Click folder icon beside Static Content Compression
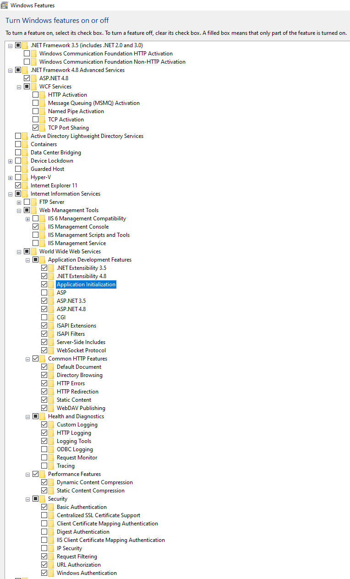Image resolution: width=350 pixels, height=579 pixels. (51, 491)
